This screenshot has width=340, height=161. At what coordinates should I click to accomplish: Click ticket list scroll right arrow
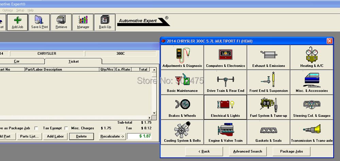tap(149, 118)
